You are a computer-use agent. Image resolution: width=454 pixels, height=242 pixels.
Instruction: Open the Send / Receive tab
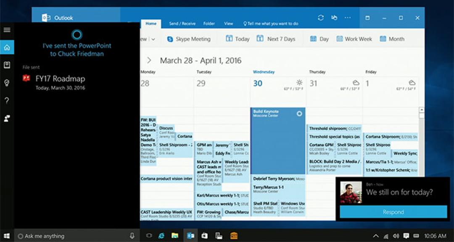tap(182, 24)
